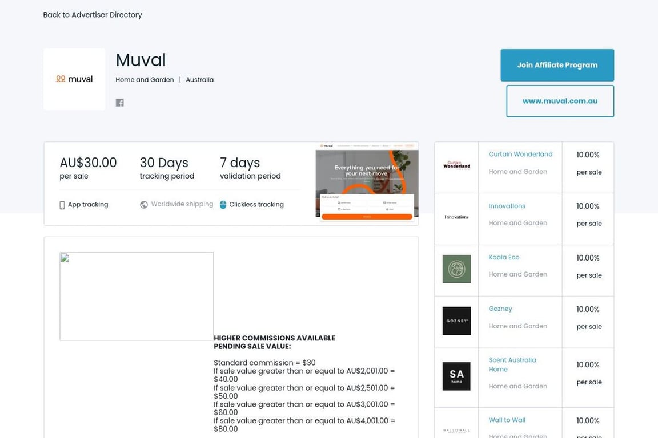
Task: Click the AU$2,001.00 = $40.00 commission line
Action: (304, 375)
